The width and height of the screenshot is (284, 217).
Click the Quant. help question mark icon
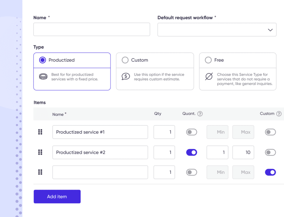coord(200,114)
